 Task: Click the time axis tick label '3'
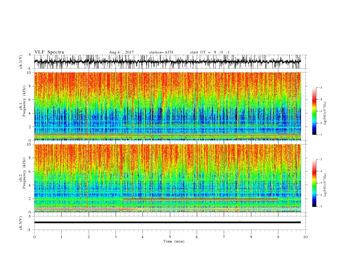click(116, 237)
